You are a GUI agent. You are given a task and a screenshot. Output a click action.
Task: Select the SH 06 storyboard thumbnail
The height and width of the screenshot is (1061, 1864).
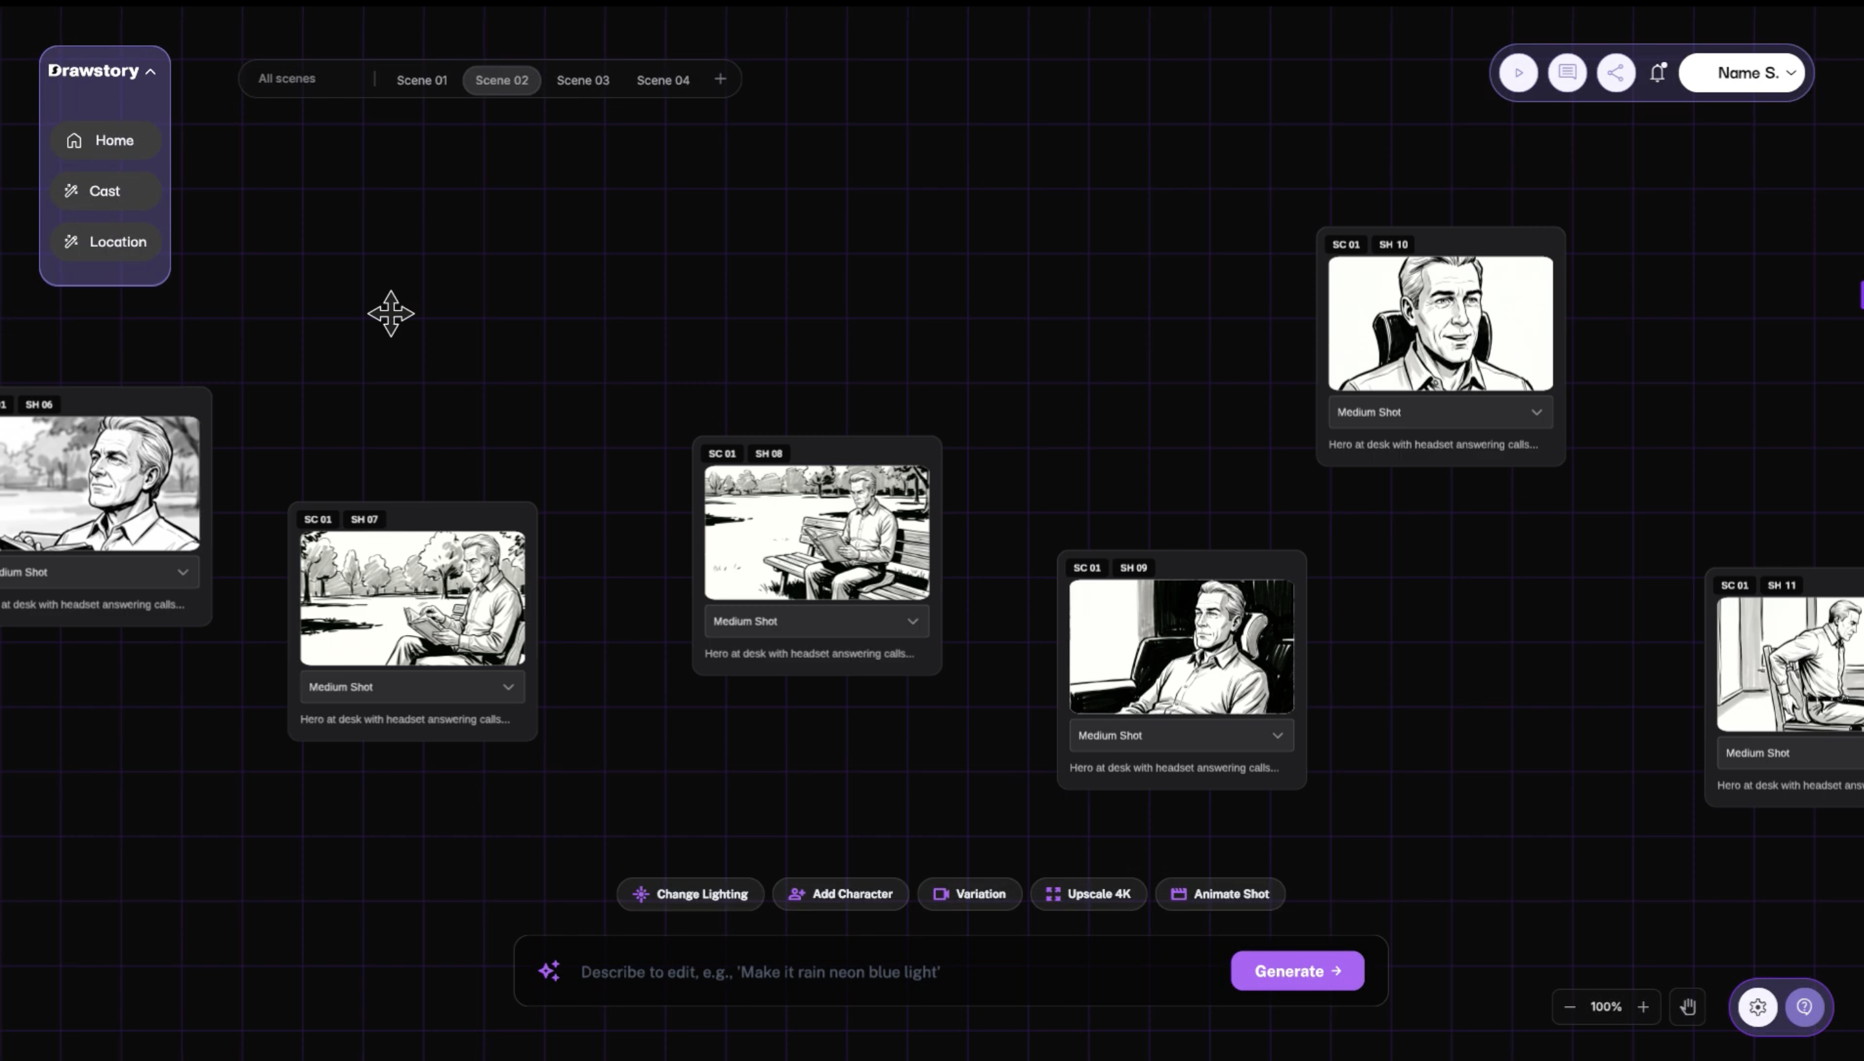click(x=99, y=484)
